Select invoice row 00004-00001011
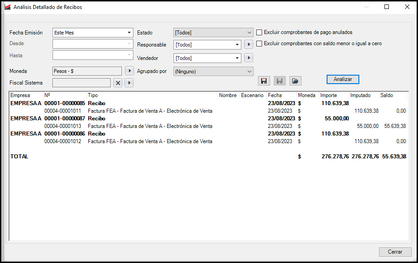Image resolution: width=418 pixels, height=263 pixels. tap(208, 111)
